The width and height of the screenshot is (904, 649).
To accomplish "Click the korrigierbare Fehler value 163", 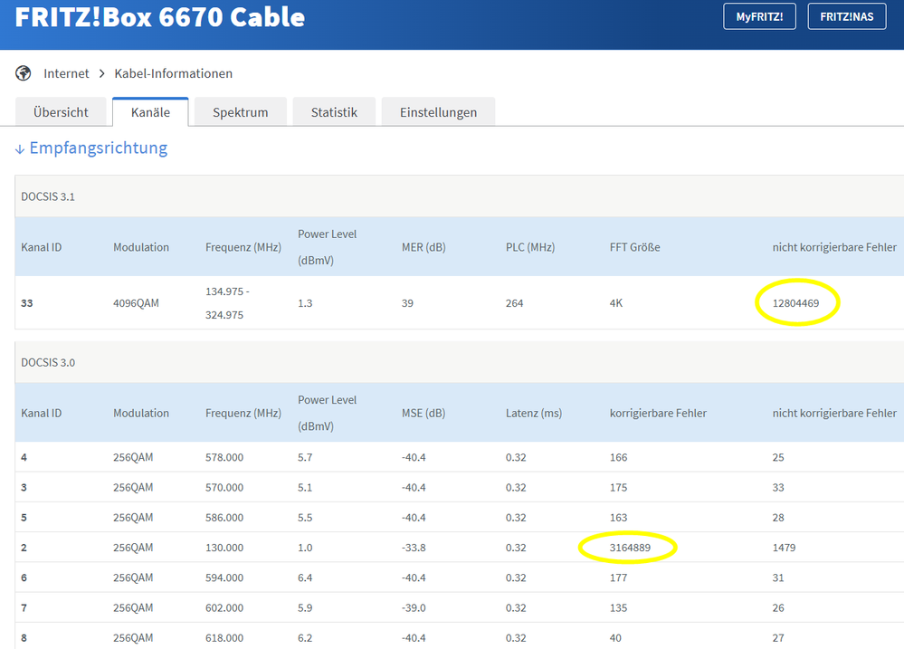I will [x=619, y=518].
